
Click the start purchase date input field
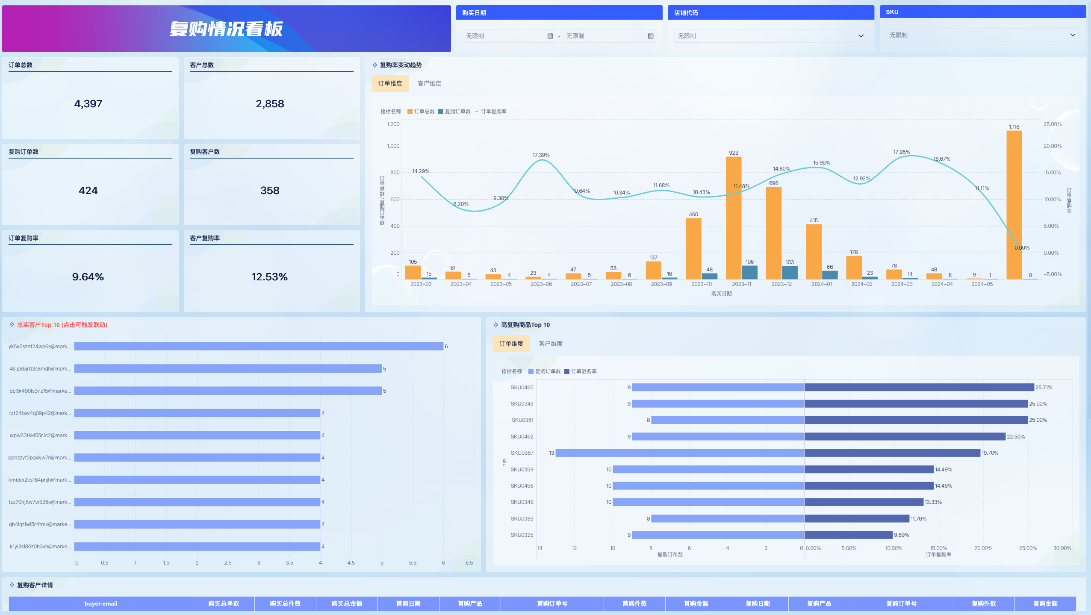click(x=504, y=36)
